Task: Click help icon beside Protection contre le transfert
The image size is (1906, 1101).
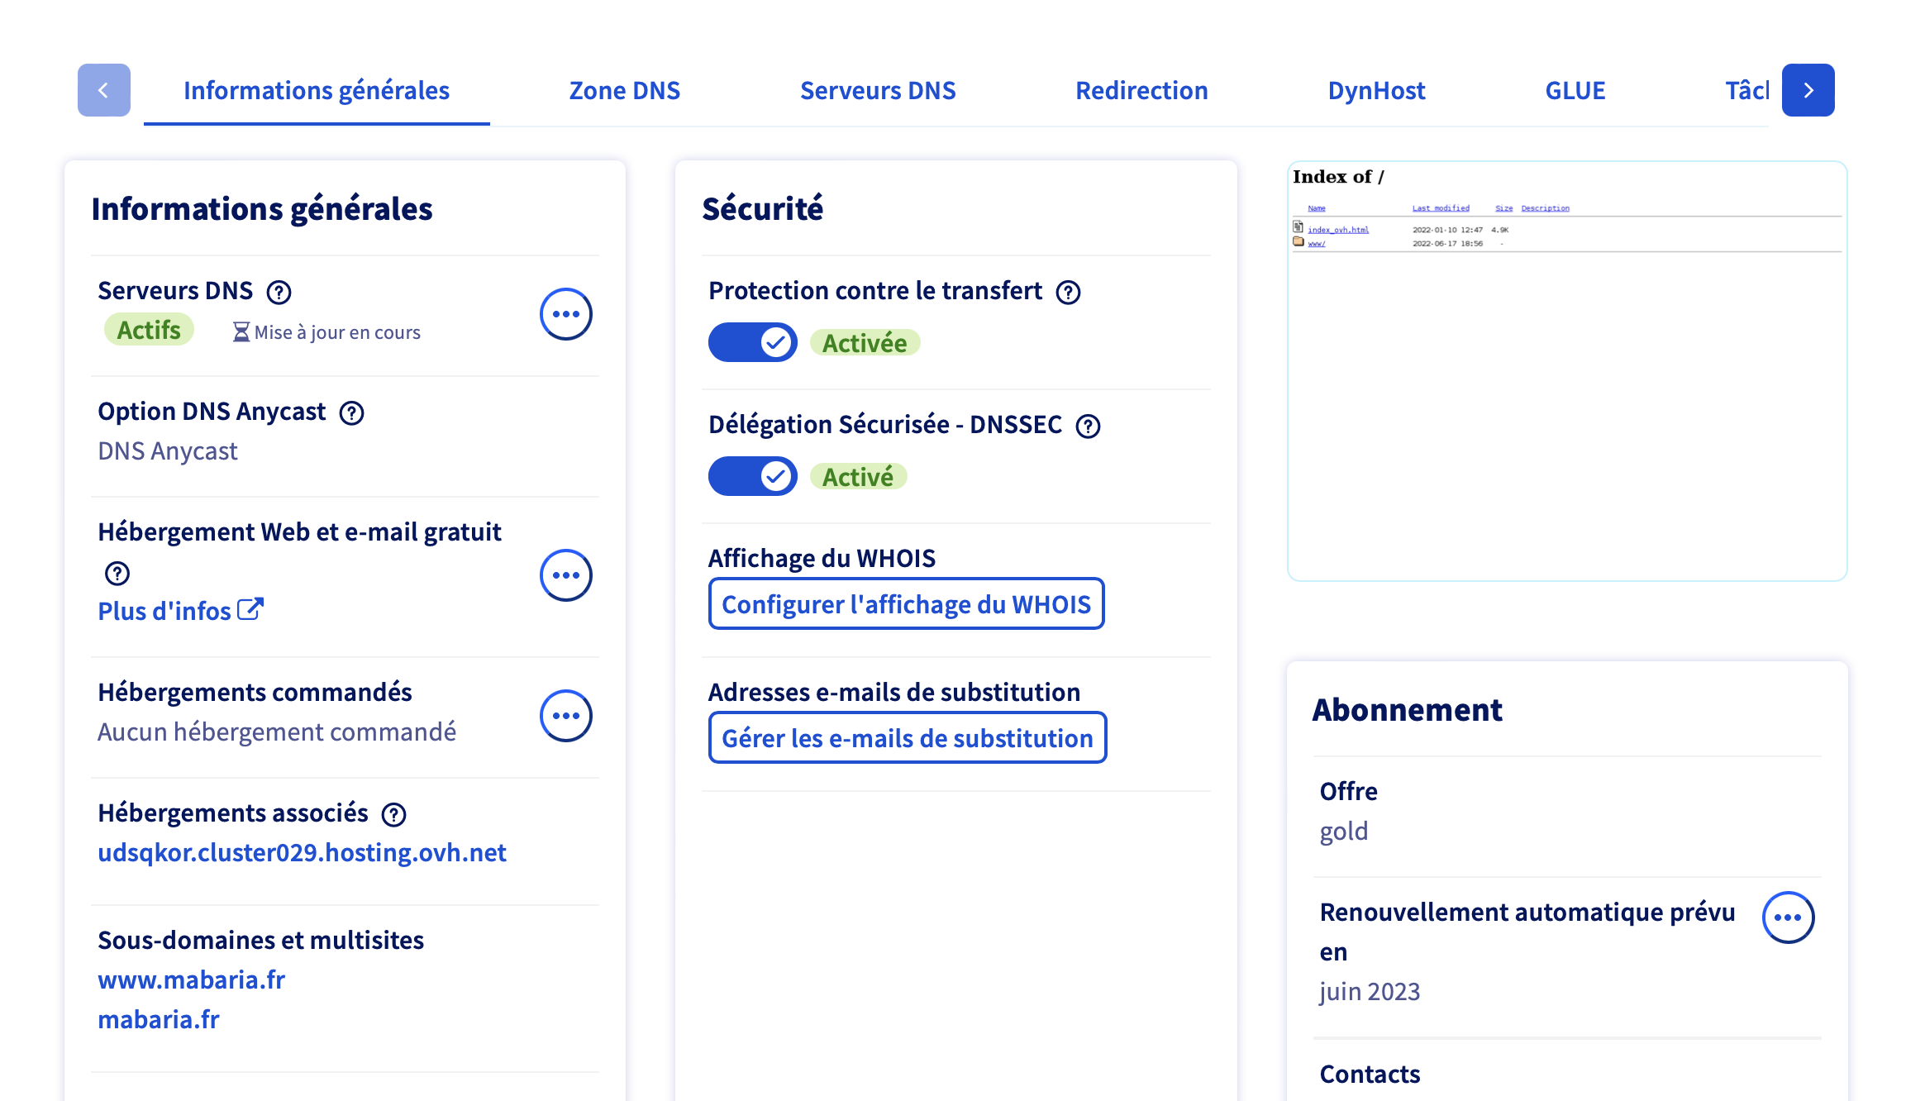Action: tap(1069, 292)
